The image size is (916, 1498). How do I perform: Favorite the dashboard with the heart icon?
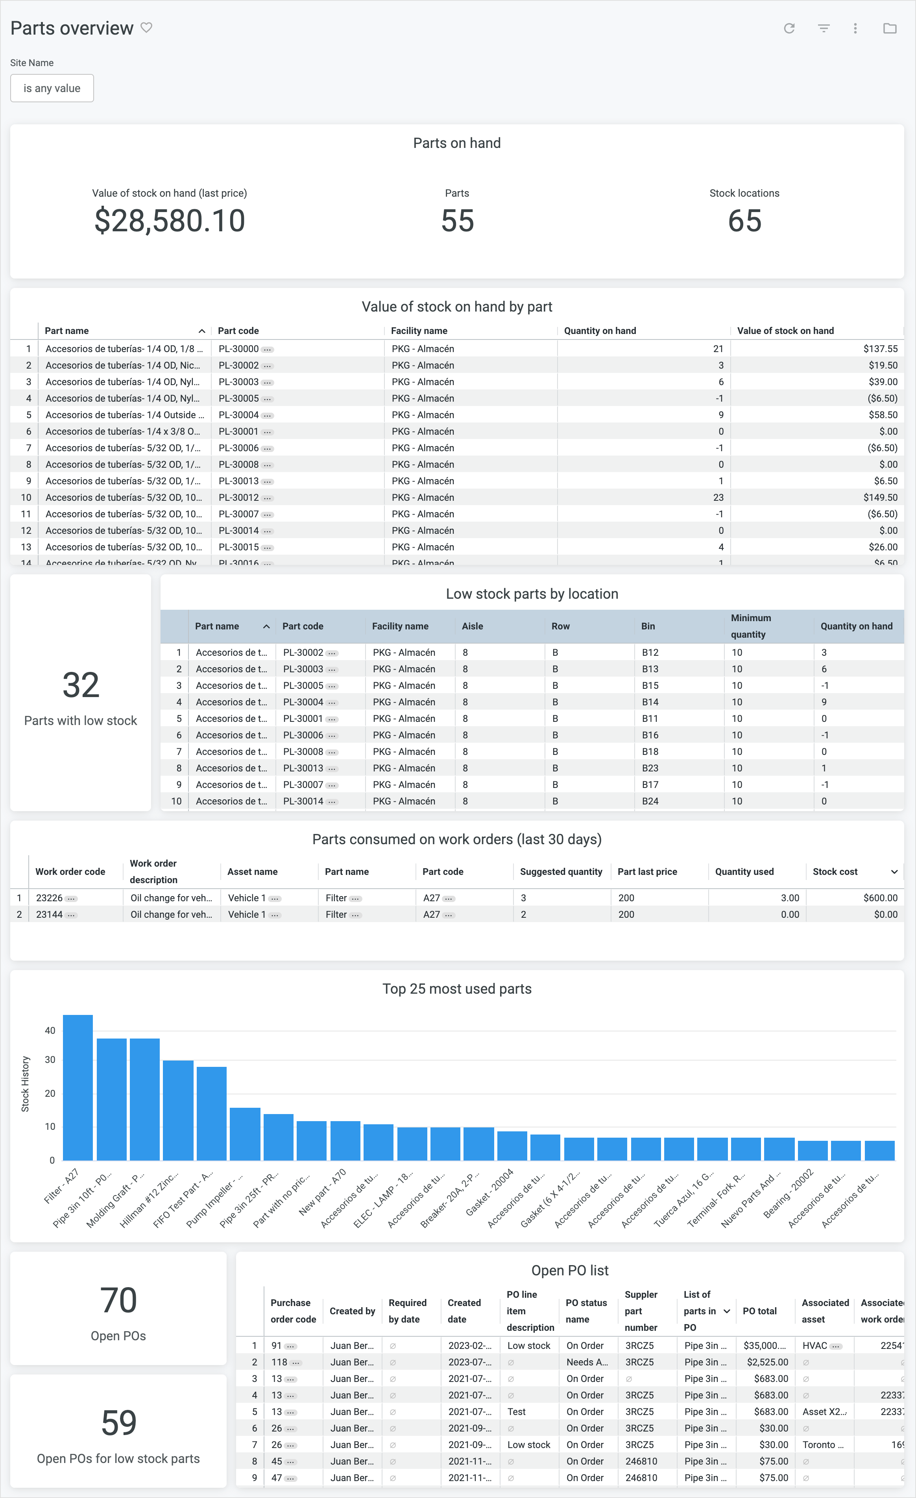pyautogui.click(x=146, y=28)
